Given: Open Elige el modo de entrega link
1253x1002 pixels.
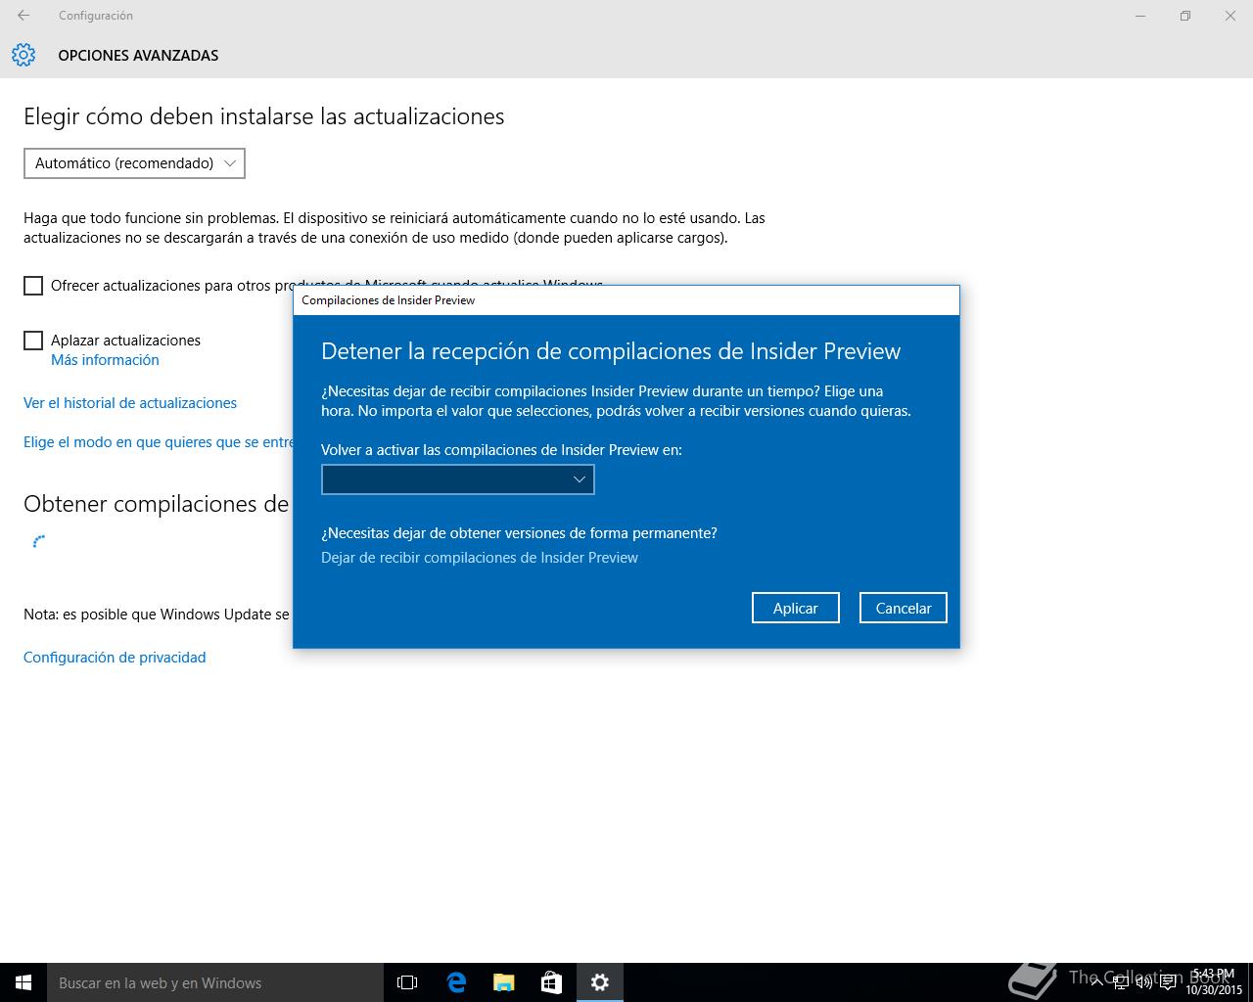Looking at the screenshot, I should click(x=159, y=442).
